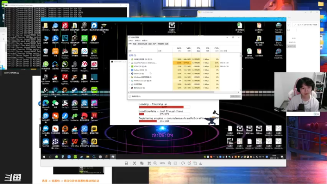Open CorelDRAW desktop shortcut
The image size is (327, 184).
click(65, 66)
